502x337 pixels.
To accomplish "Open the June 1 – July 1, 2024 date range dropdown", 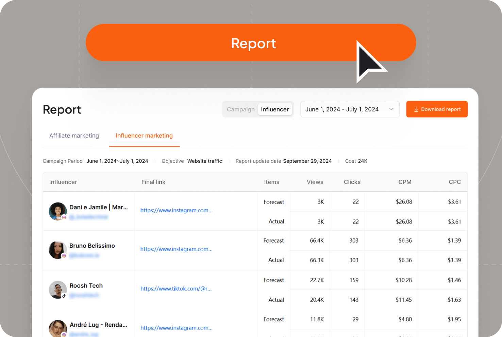I will pos(350,109).
